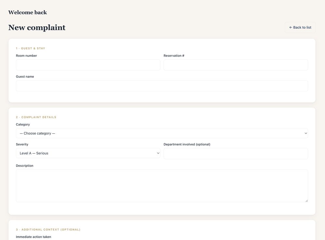
Task: Click the New complaint page title
Action: click(37, 28)
